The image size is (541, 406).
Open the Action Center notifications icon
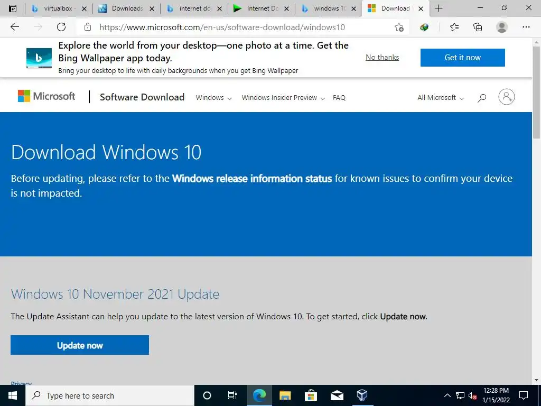(524, 395)
